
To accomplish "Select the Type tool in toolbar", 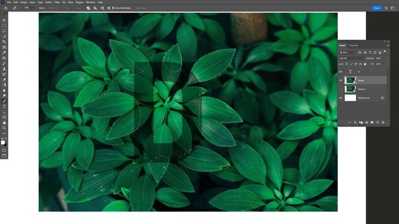I will tap(4, 106).
